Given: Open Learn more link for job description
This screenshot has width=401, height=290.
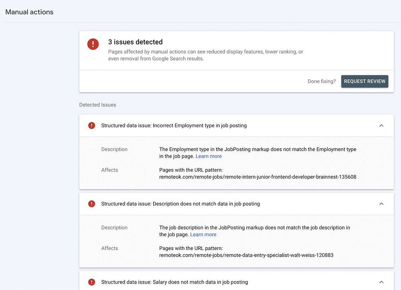Looking at the screenshot, I should (x=203, y=235).
